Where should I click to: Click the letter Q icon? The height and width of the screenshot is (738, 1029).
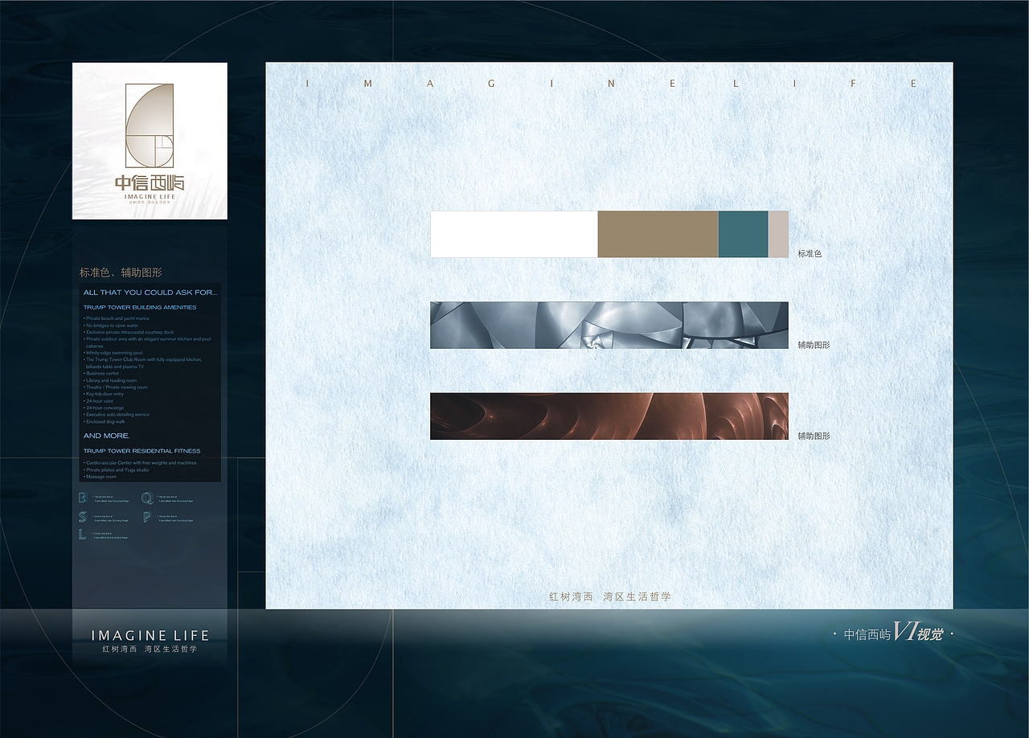[148, 498]
